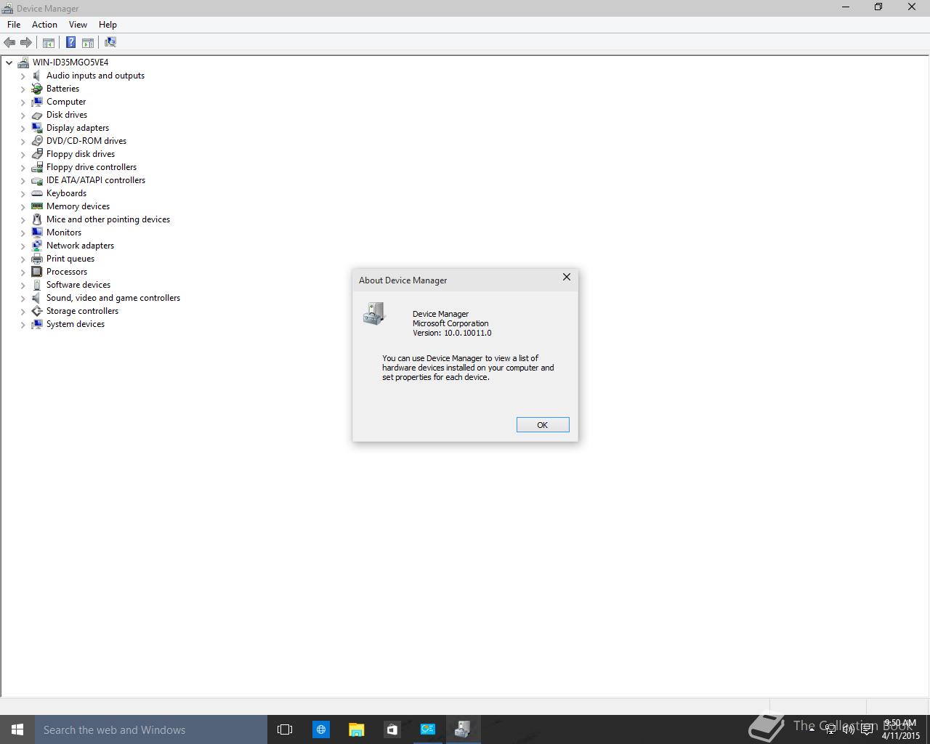Expand Storage controllers
The width and height of the screenshot is (930, 744).
point(23,311)
